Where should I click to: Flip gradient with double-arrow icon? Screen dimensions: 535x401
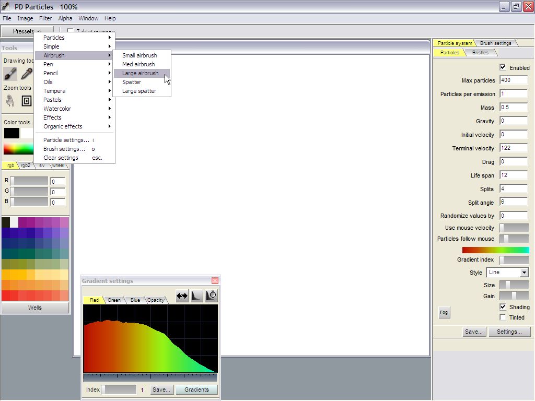coord(182,296)
